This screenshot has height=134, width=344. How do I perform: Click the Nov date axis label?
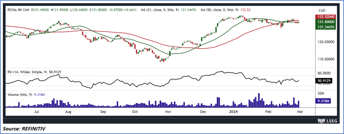[x=168, y=111]
